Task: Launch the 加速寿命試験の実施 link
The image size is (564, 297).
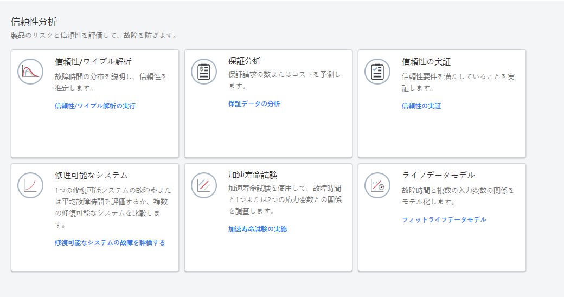Action: 258,229
